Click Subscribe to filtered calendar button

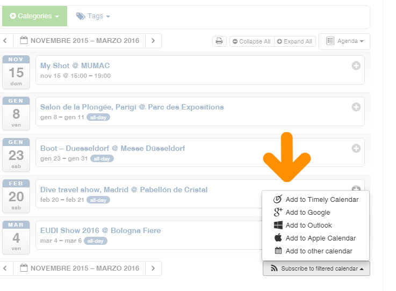[316, 268]
